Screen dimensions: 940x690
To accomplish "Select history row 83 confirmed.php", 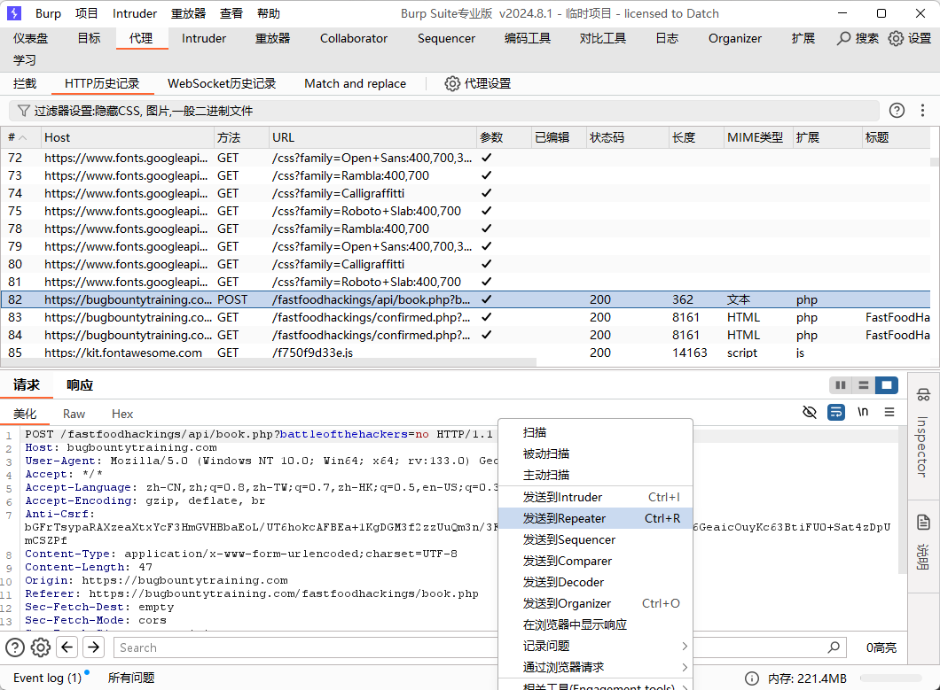I will coord(466,317).
